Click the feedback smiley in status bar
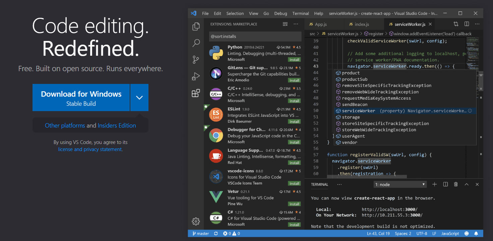 point(467,234)
